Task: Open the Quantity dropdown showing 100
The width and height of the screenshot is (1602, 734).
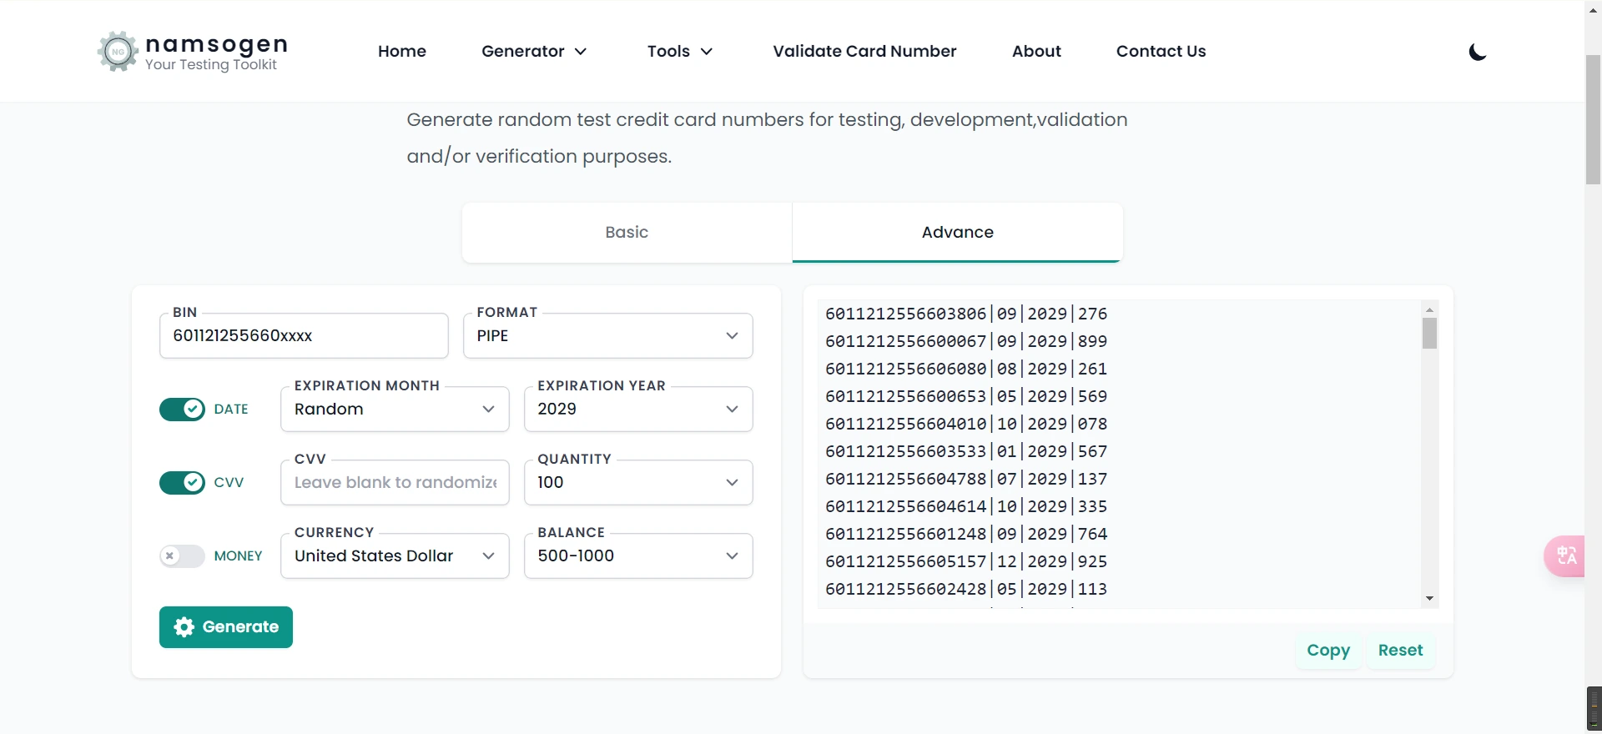Action: [637, 483]
